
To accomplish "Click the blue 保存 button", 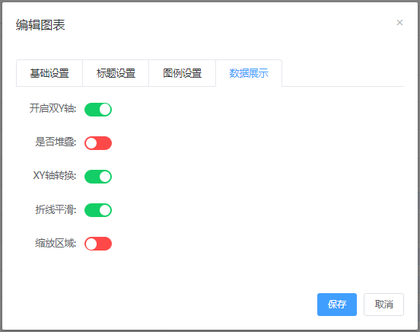I will [x=337, y=305].
